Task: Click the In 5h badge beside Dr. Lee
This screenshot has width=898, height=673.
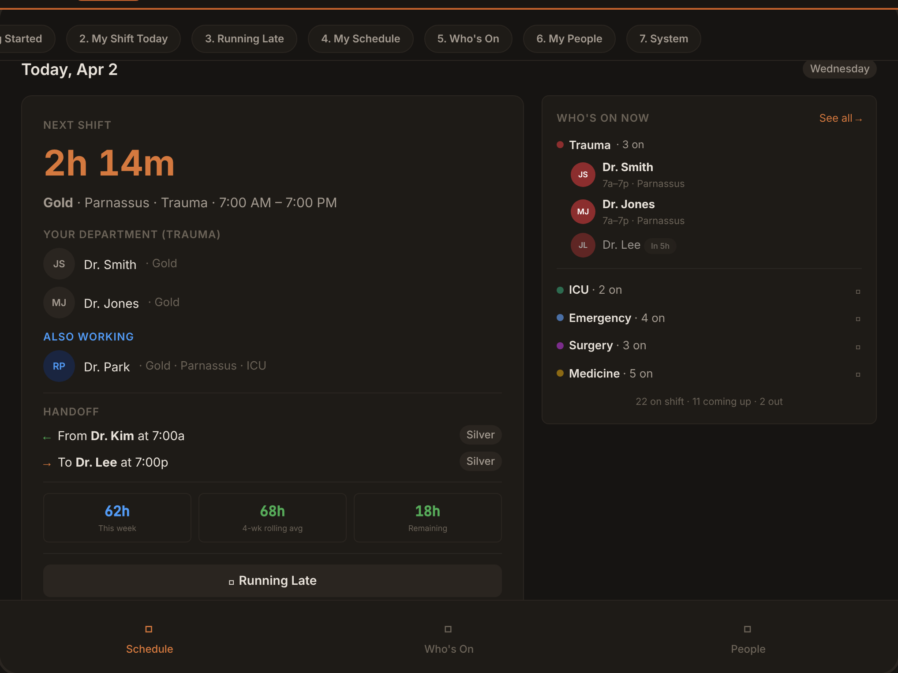Action: click(x=660, y=246)
